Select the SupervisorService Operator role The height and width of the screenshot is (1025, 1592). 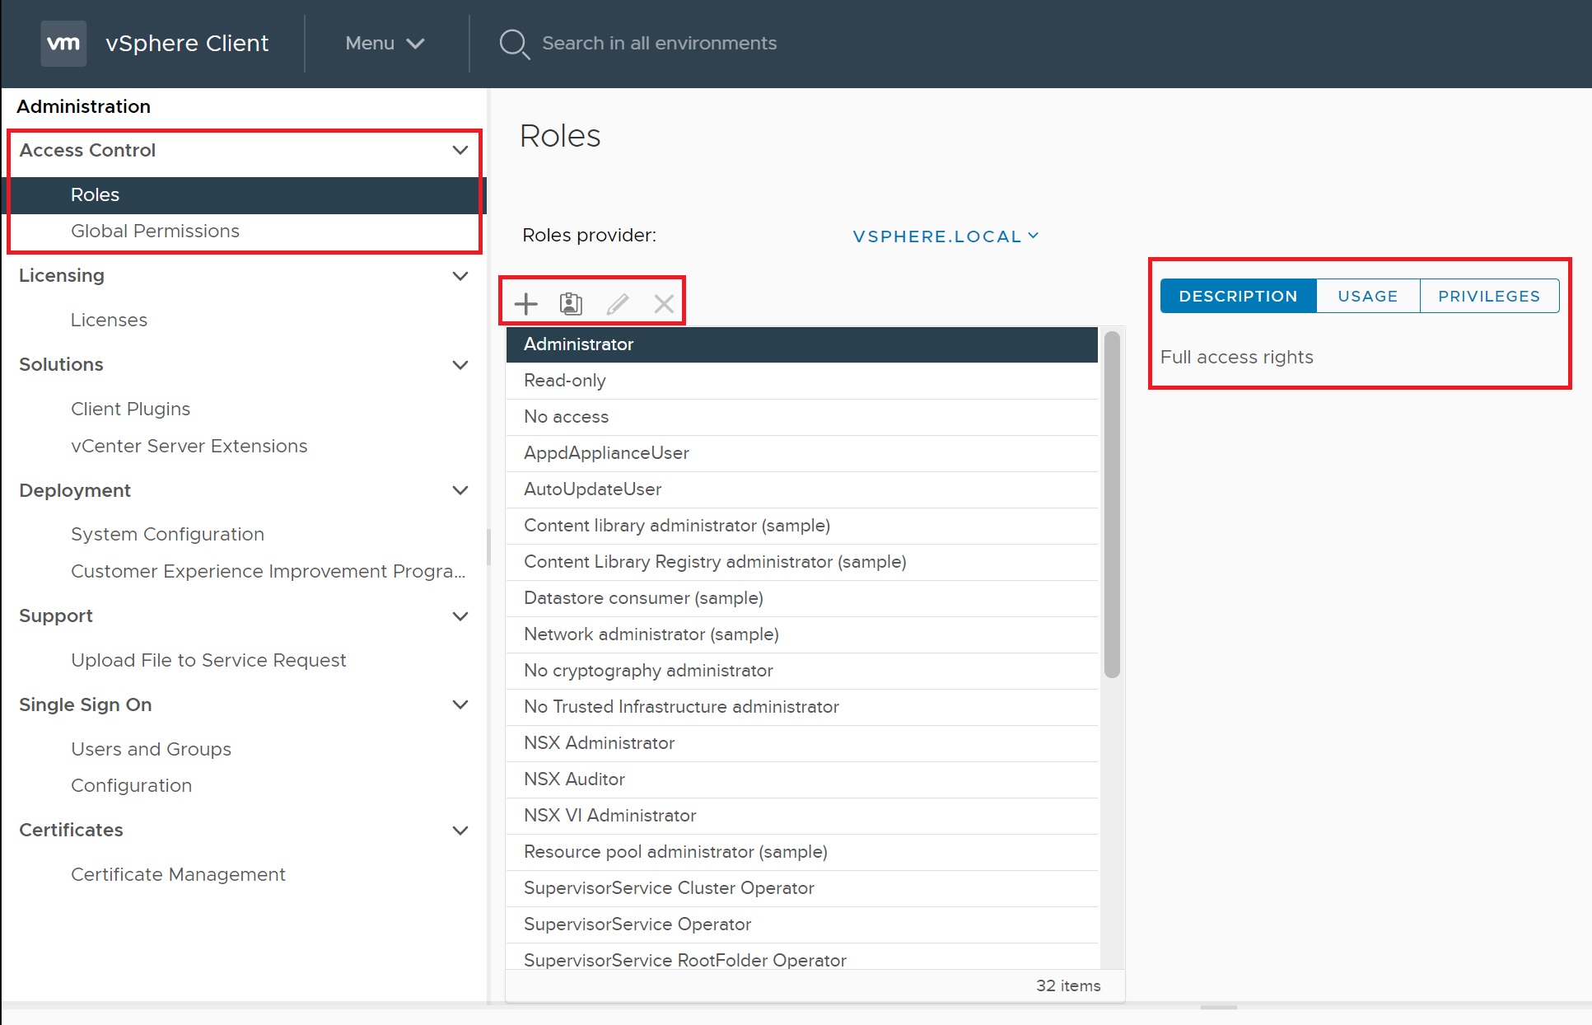802,924
